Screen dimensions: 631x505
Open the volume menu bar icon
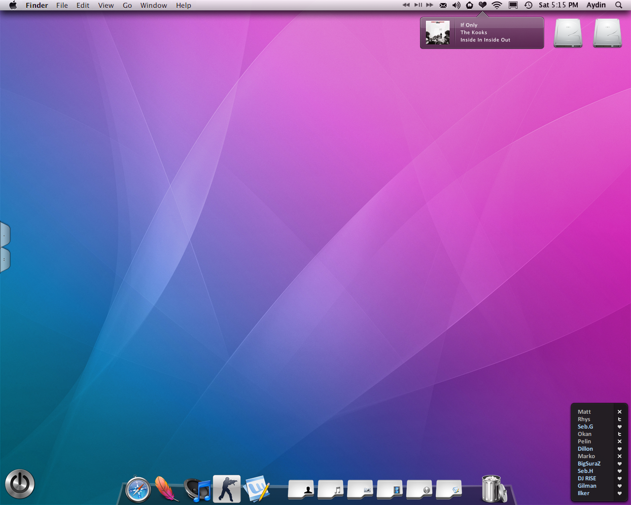pos(456,5)
